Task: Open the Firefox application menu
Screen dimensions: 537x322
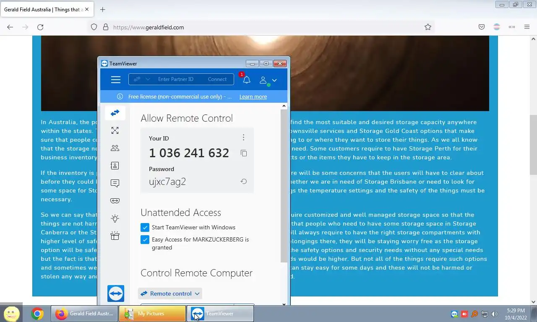Action: [527, 27]
